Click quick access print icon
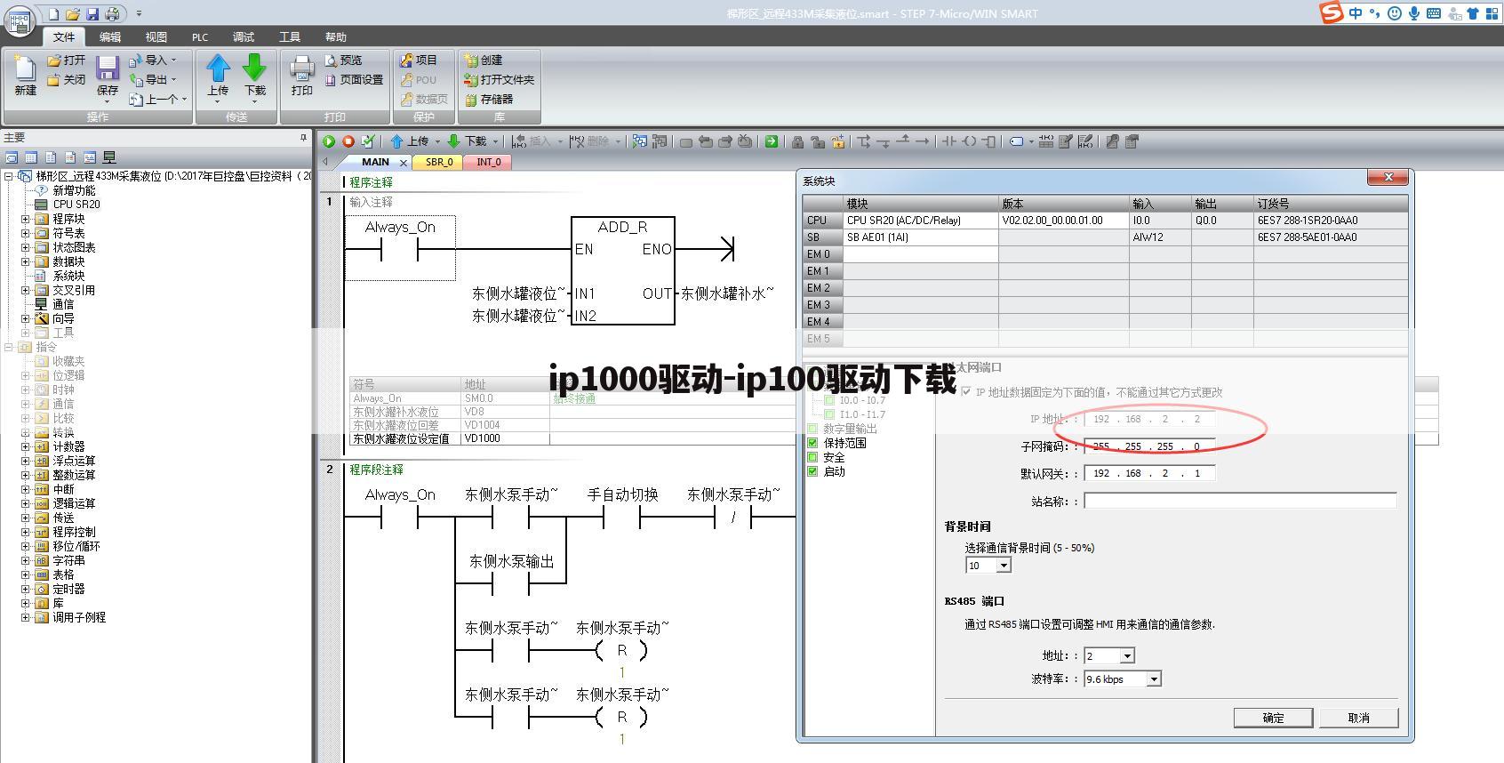The height and width of the screenshot is (763, 1504). [x=112, y=13]
